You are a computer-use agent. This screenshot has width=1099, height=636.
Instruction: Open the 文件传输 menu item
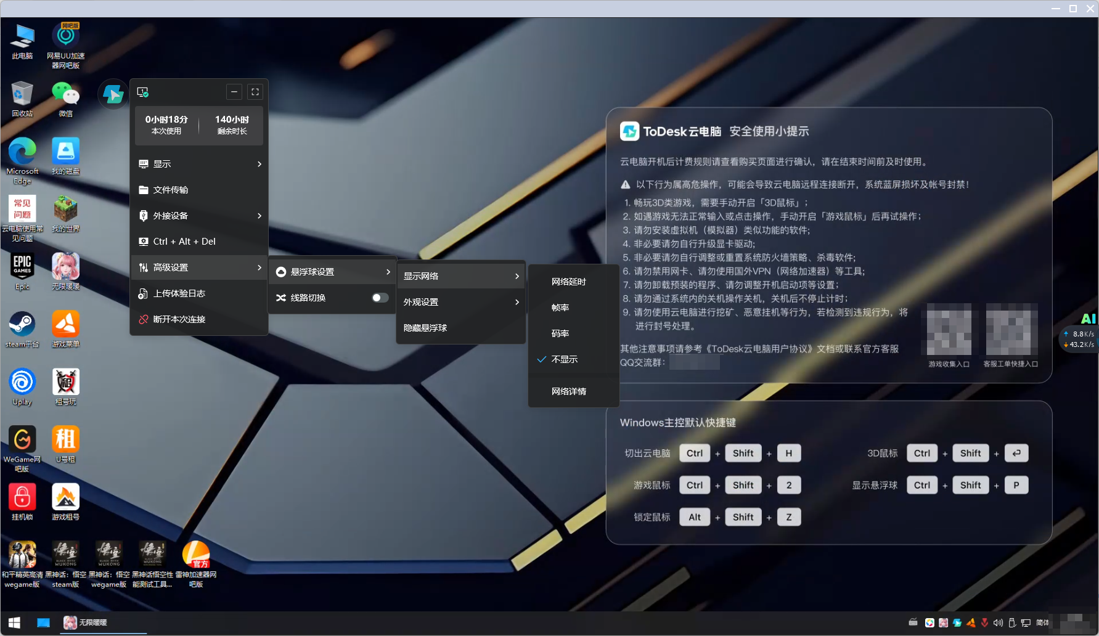click(x=199, y=190)
